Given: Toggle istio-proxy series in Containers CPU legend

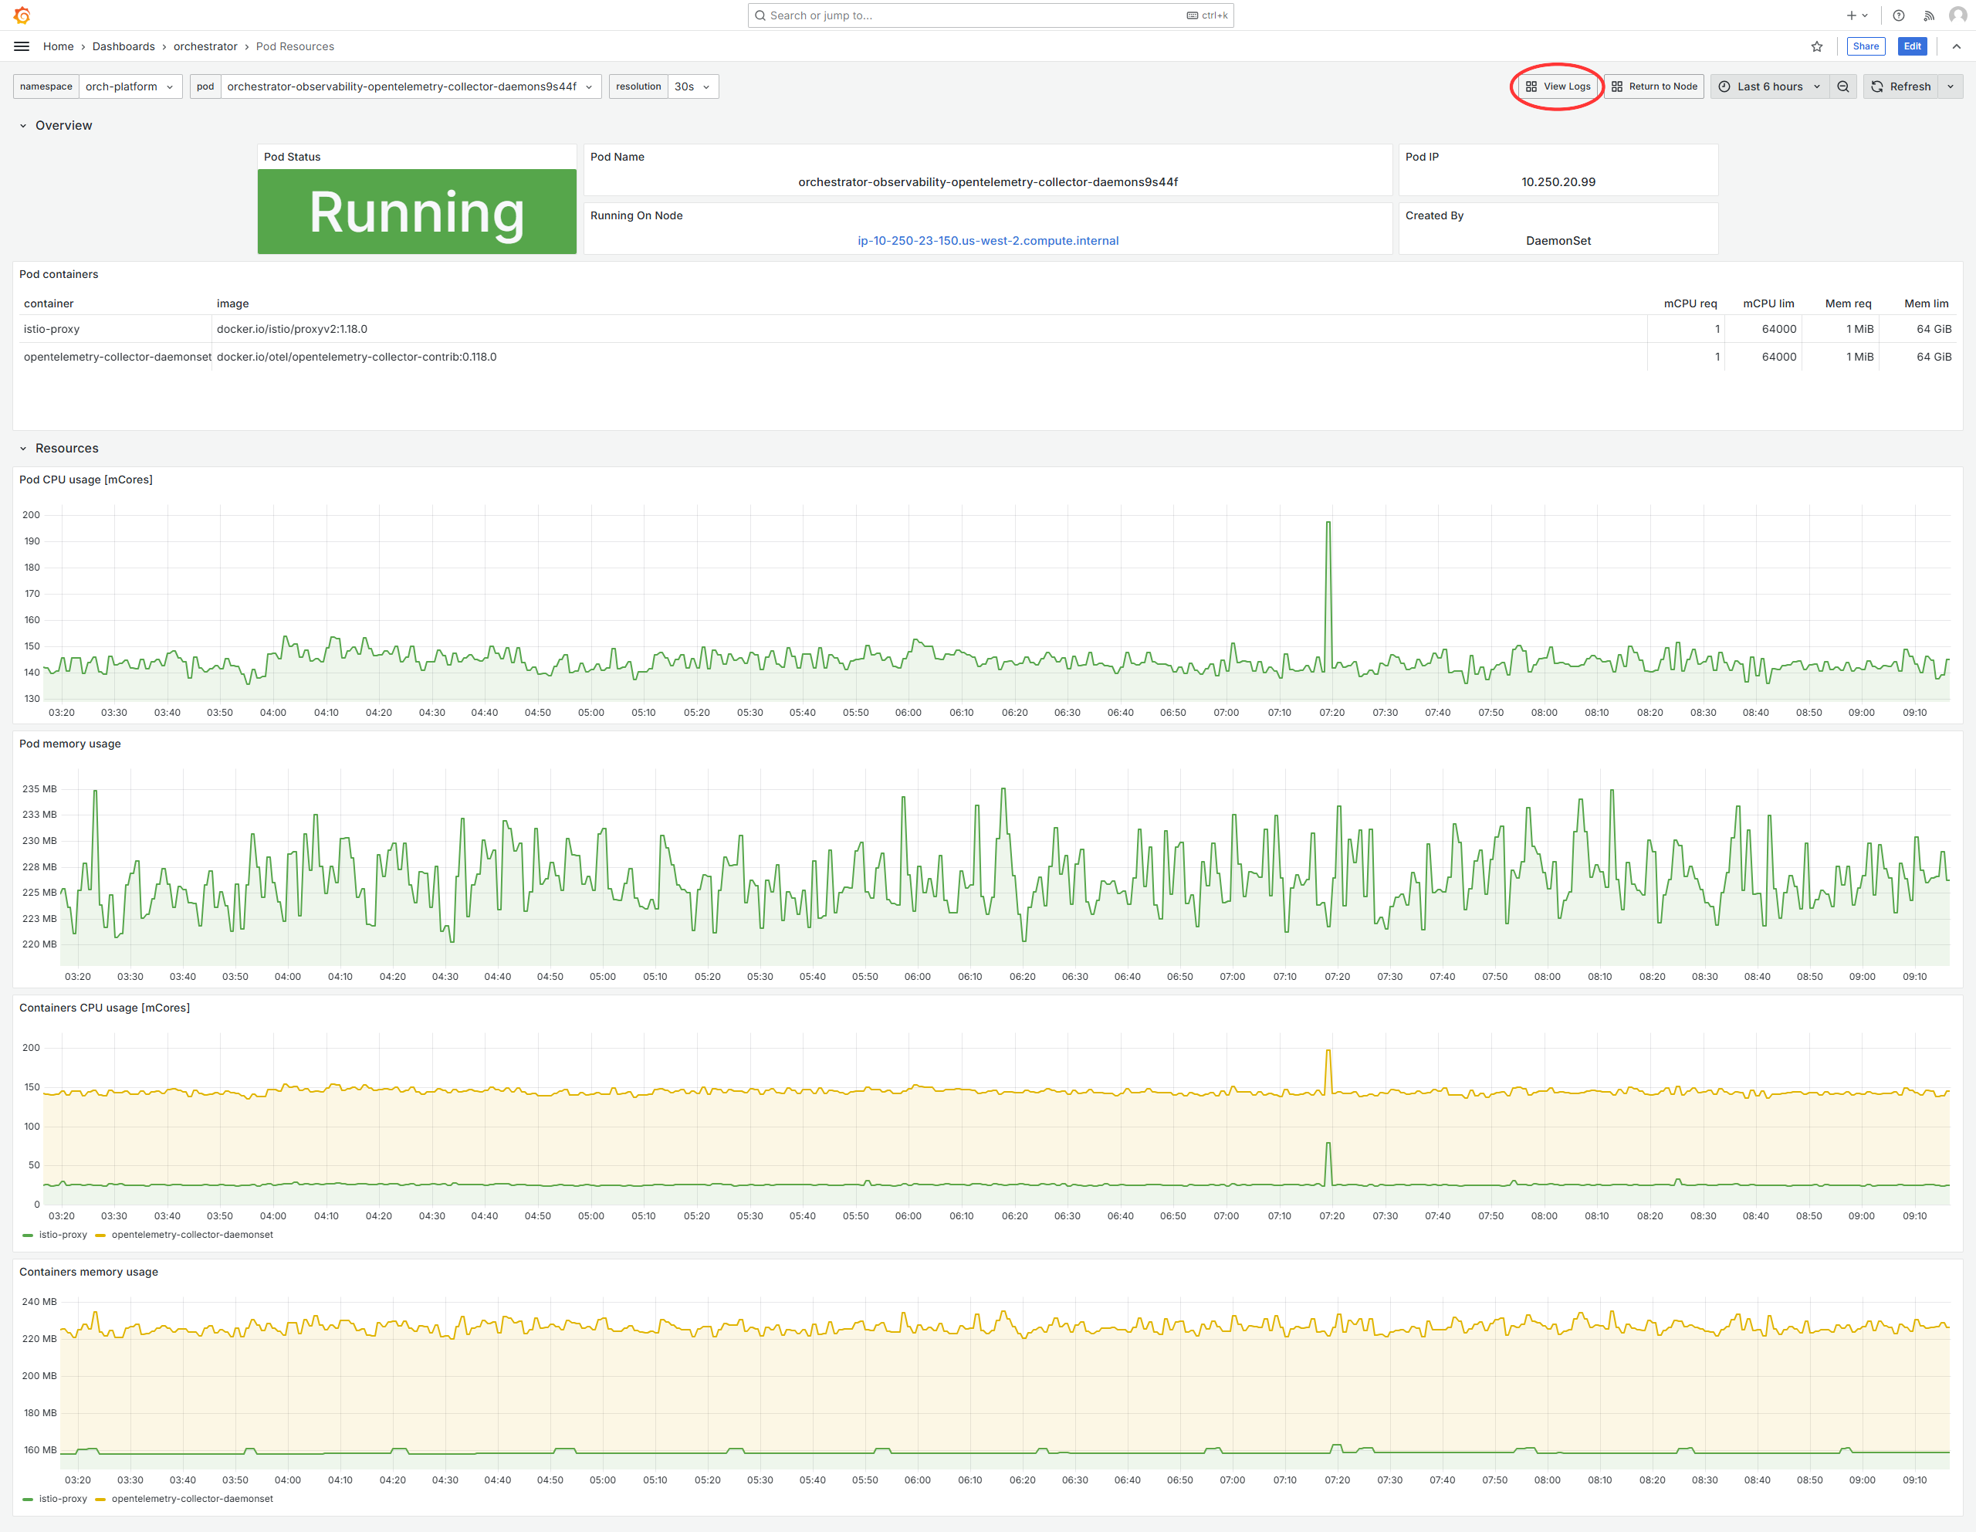Looking at the screenshot, I should click(63, 1234).
